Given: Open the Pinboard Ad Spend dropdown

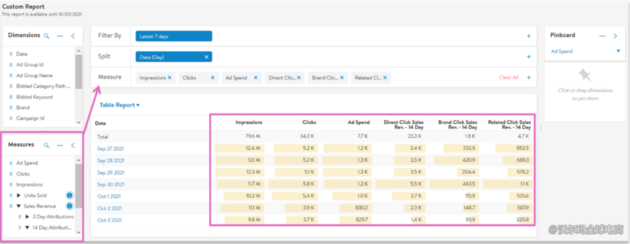Looking at the screenshot, I should [x=618, y=51].
